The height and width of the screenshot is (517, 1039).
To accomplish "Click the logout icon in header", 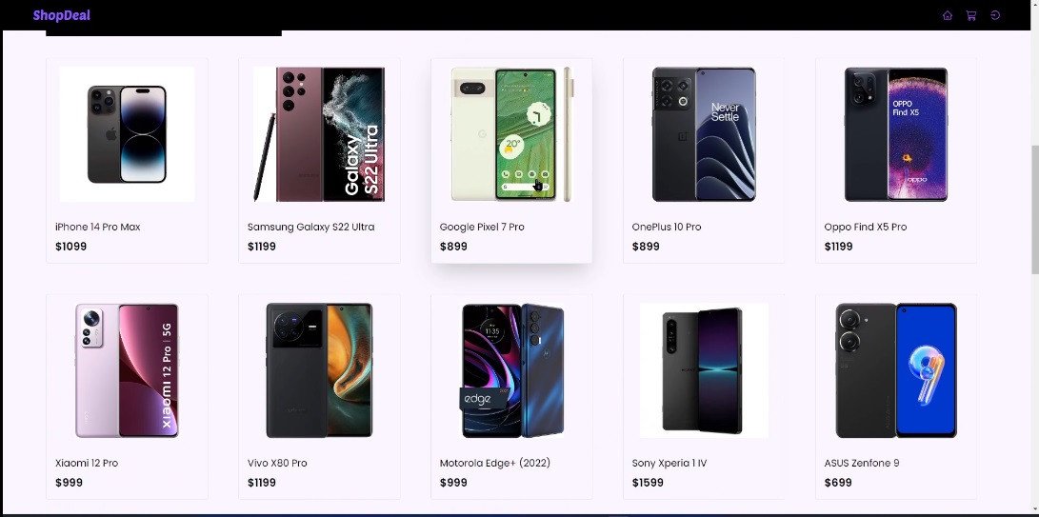I will pos(994,15).
